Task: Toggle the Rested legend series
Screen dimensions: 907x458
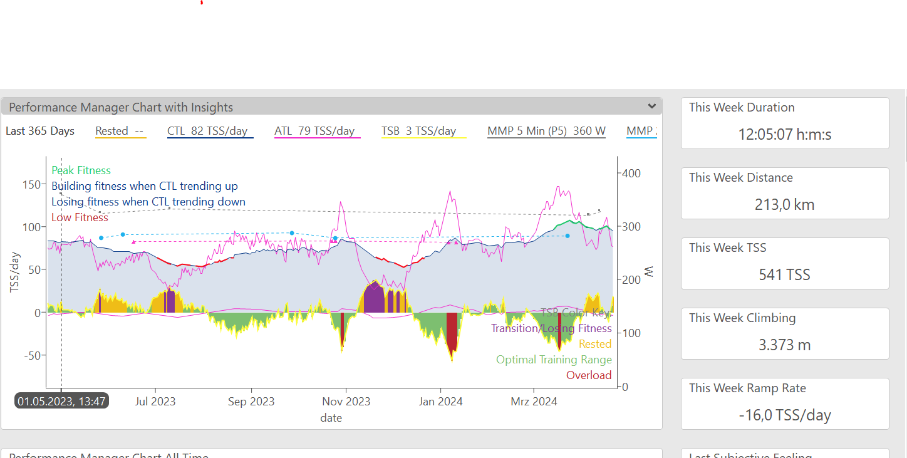Action: tap(120, 131)
